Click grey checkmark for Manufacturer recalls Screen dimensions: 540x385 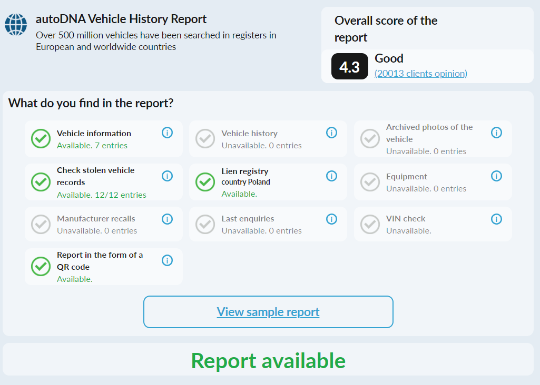(41, 225)
